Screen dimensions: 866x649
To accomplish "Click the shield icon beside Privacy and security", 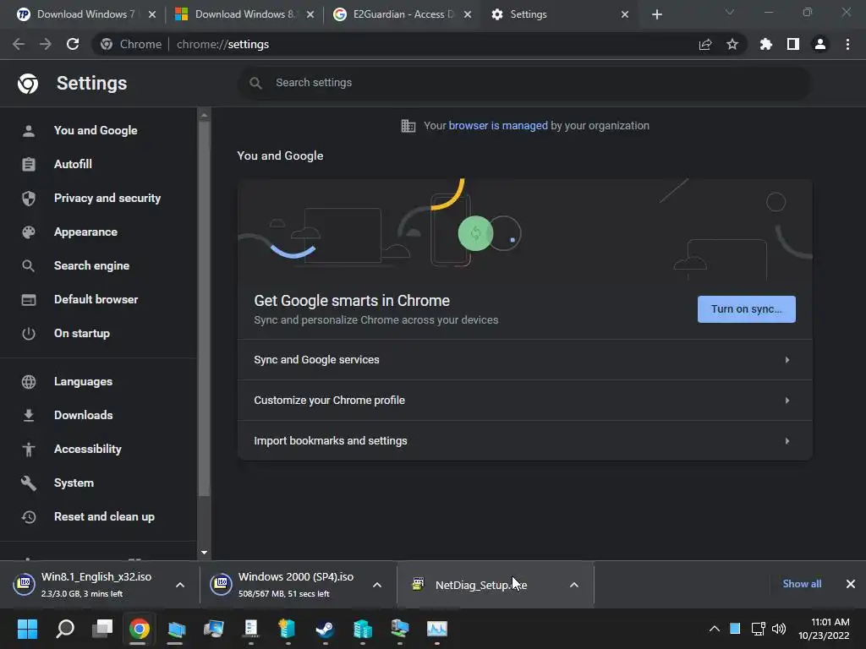I will point(29,198).
